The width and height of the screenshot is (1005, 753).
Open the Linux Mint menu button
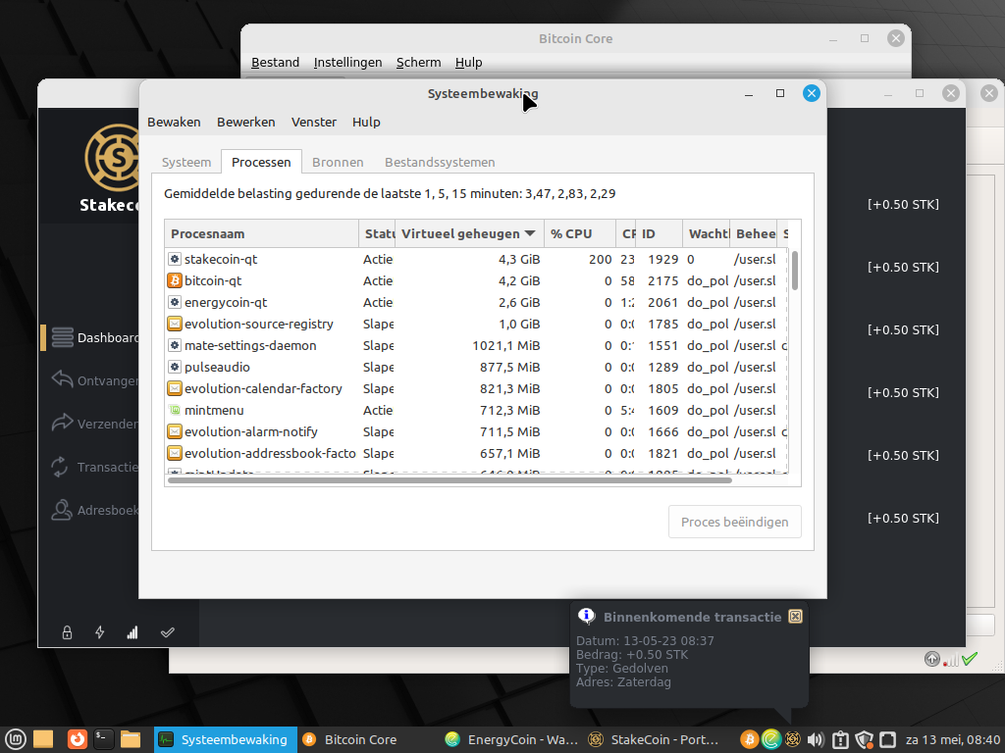[16, 739]
